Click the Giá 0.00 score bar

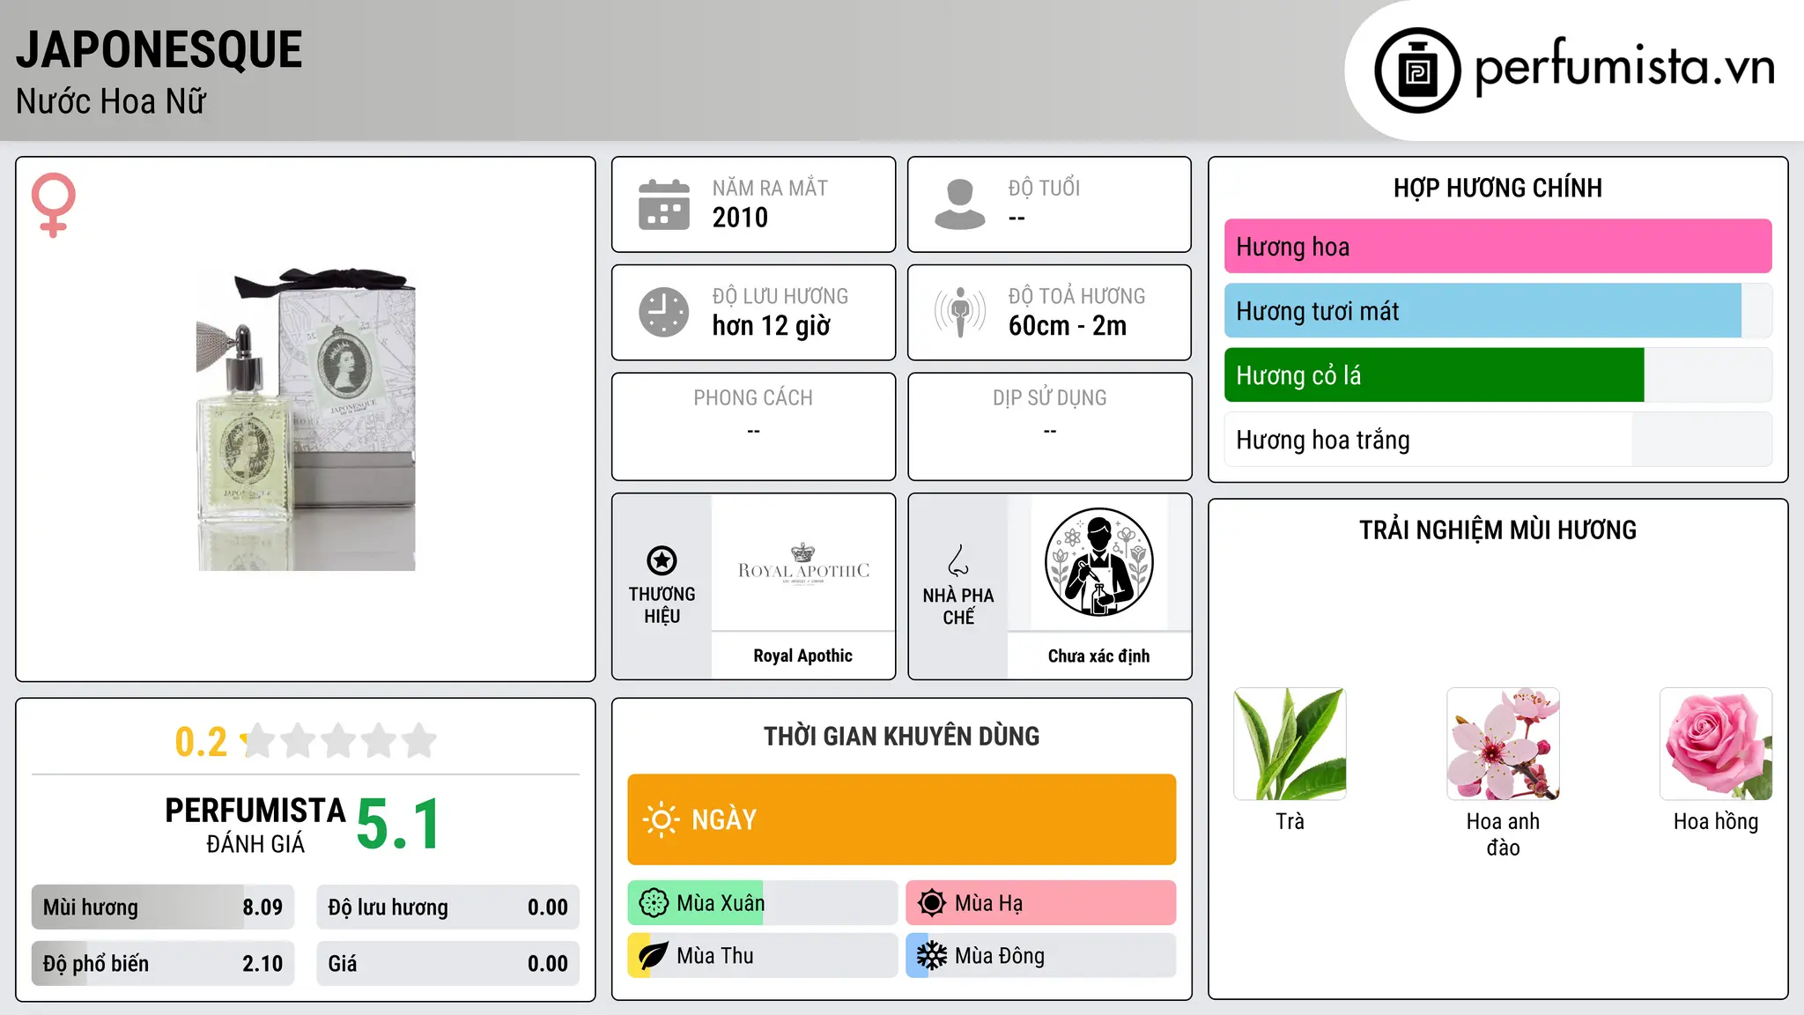(x=447, y=964)
